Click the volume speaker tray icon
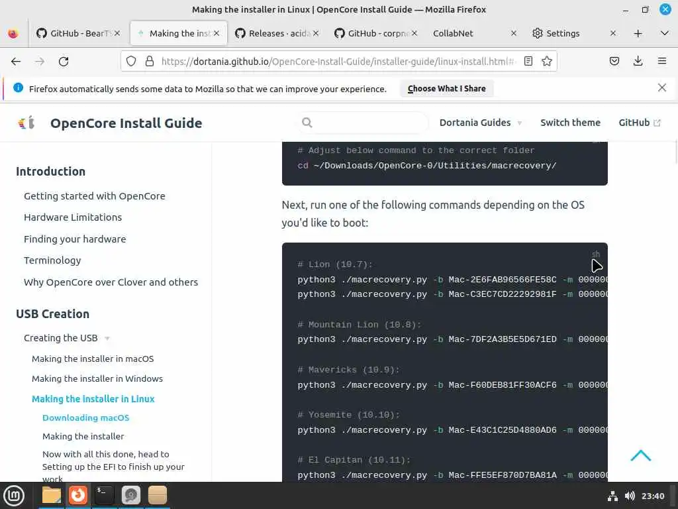The image size is (678, 509). coord(630,496)
